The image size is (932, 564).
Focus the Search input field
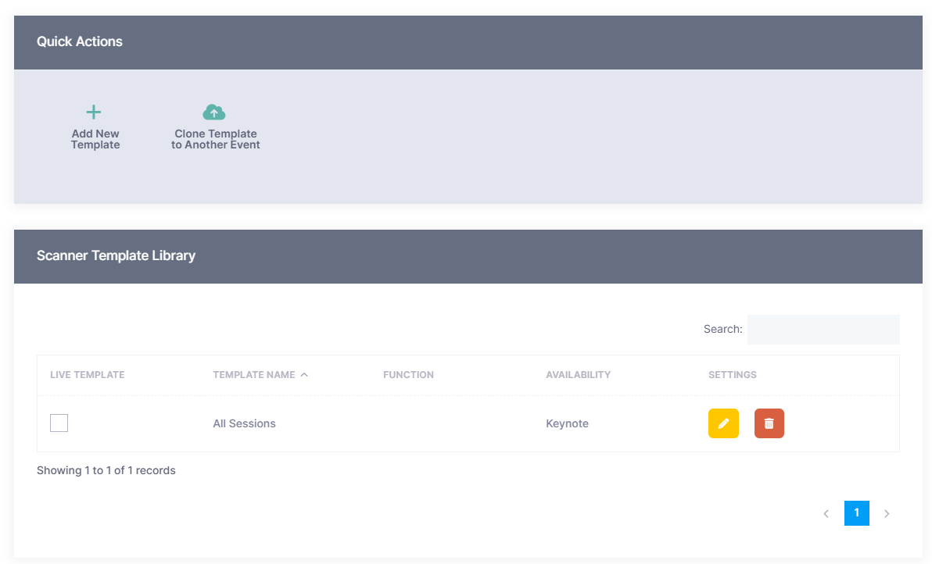(x=823, y=330)
